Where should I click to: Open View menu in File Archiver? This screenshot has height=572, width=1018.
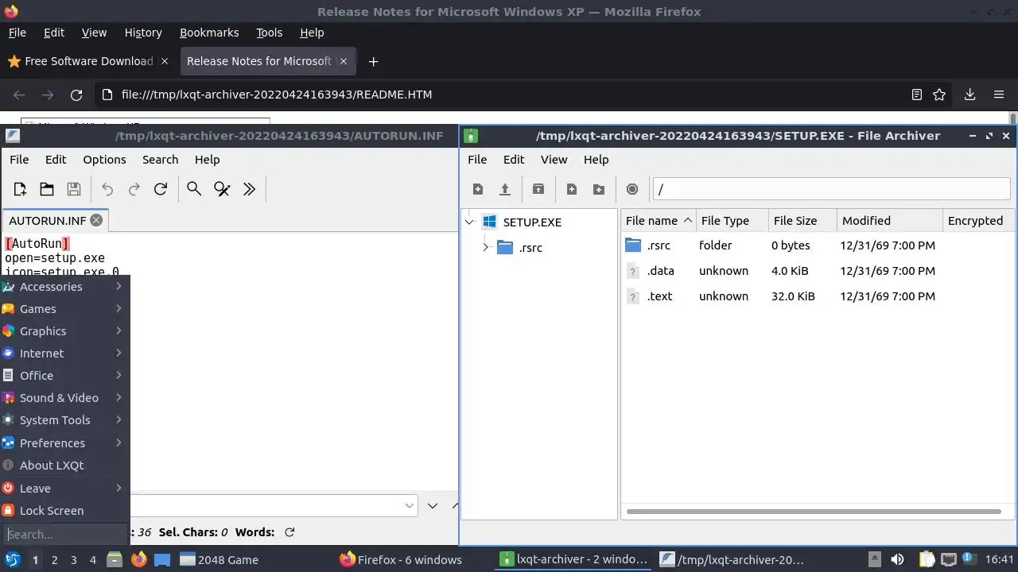(x=554, y=159)
